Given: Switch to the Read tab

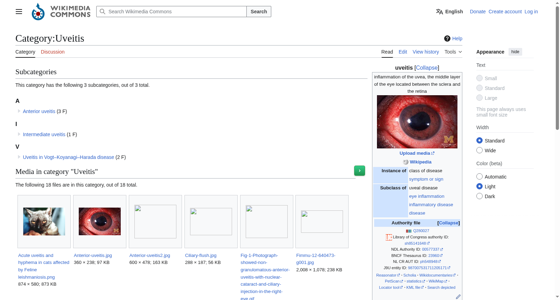Looking at the screenshot, I should [387, 52].
